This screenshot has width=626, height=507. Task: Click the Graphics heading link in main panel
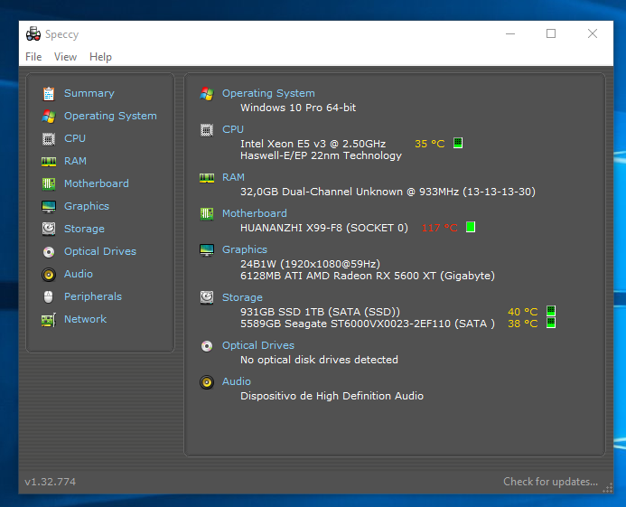click(245, 249)
